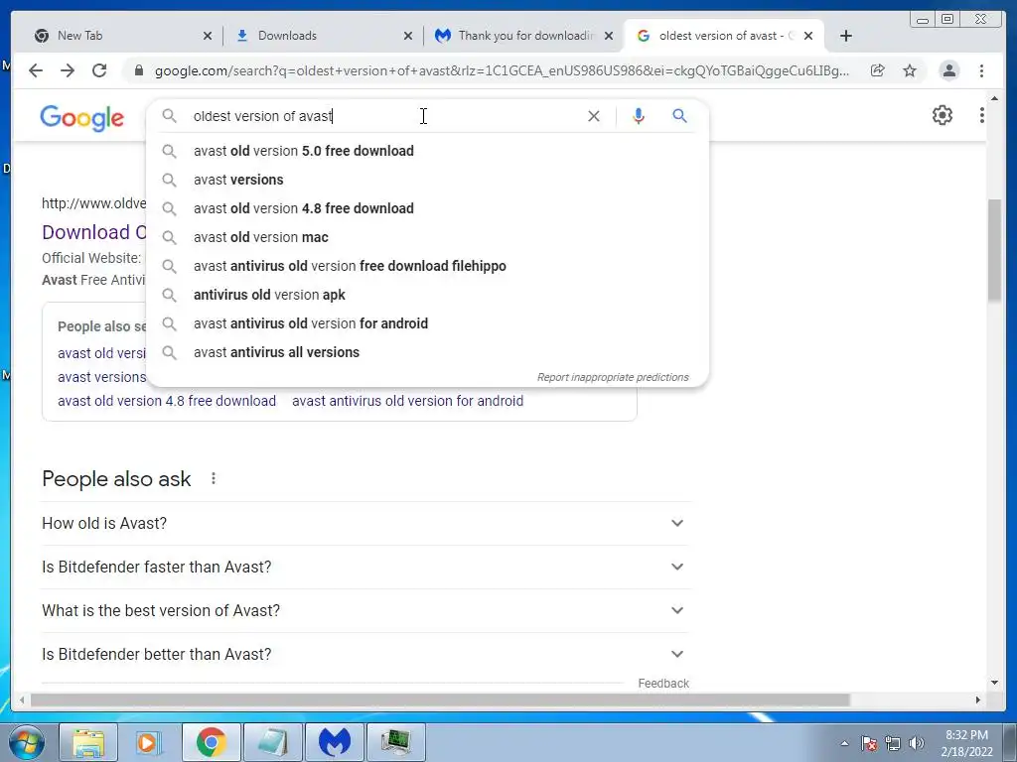
Task: Select suggestion 'antivirus old version apk'
Action: coord(427,295)
